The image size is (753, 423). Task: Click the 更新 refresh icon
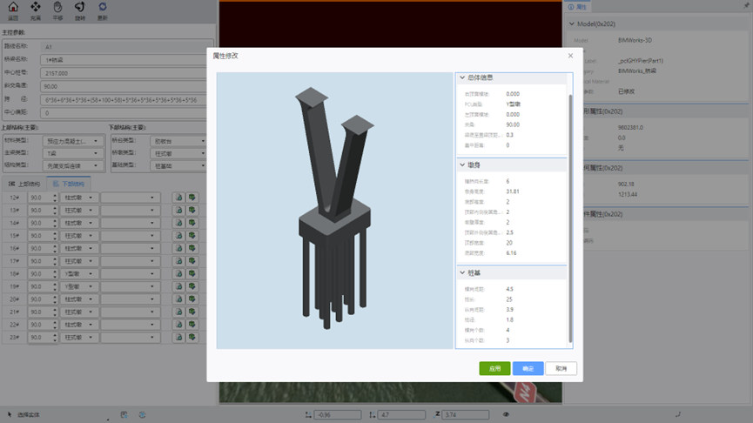103,7
